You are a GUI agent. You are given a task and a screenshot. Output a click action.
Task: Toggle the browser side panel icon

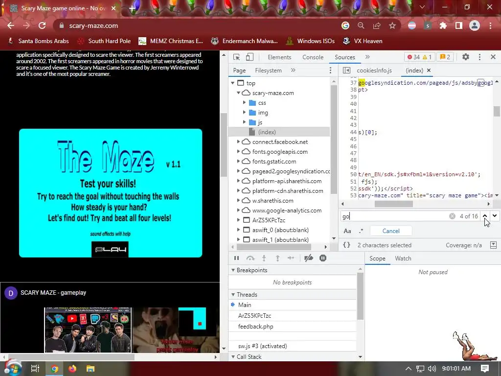(x=459, y=25)
